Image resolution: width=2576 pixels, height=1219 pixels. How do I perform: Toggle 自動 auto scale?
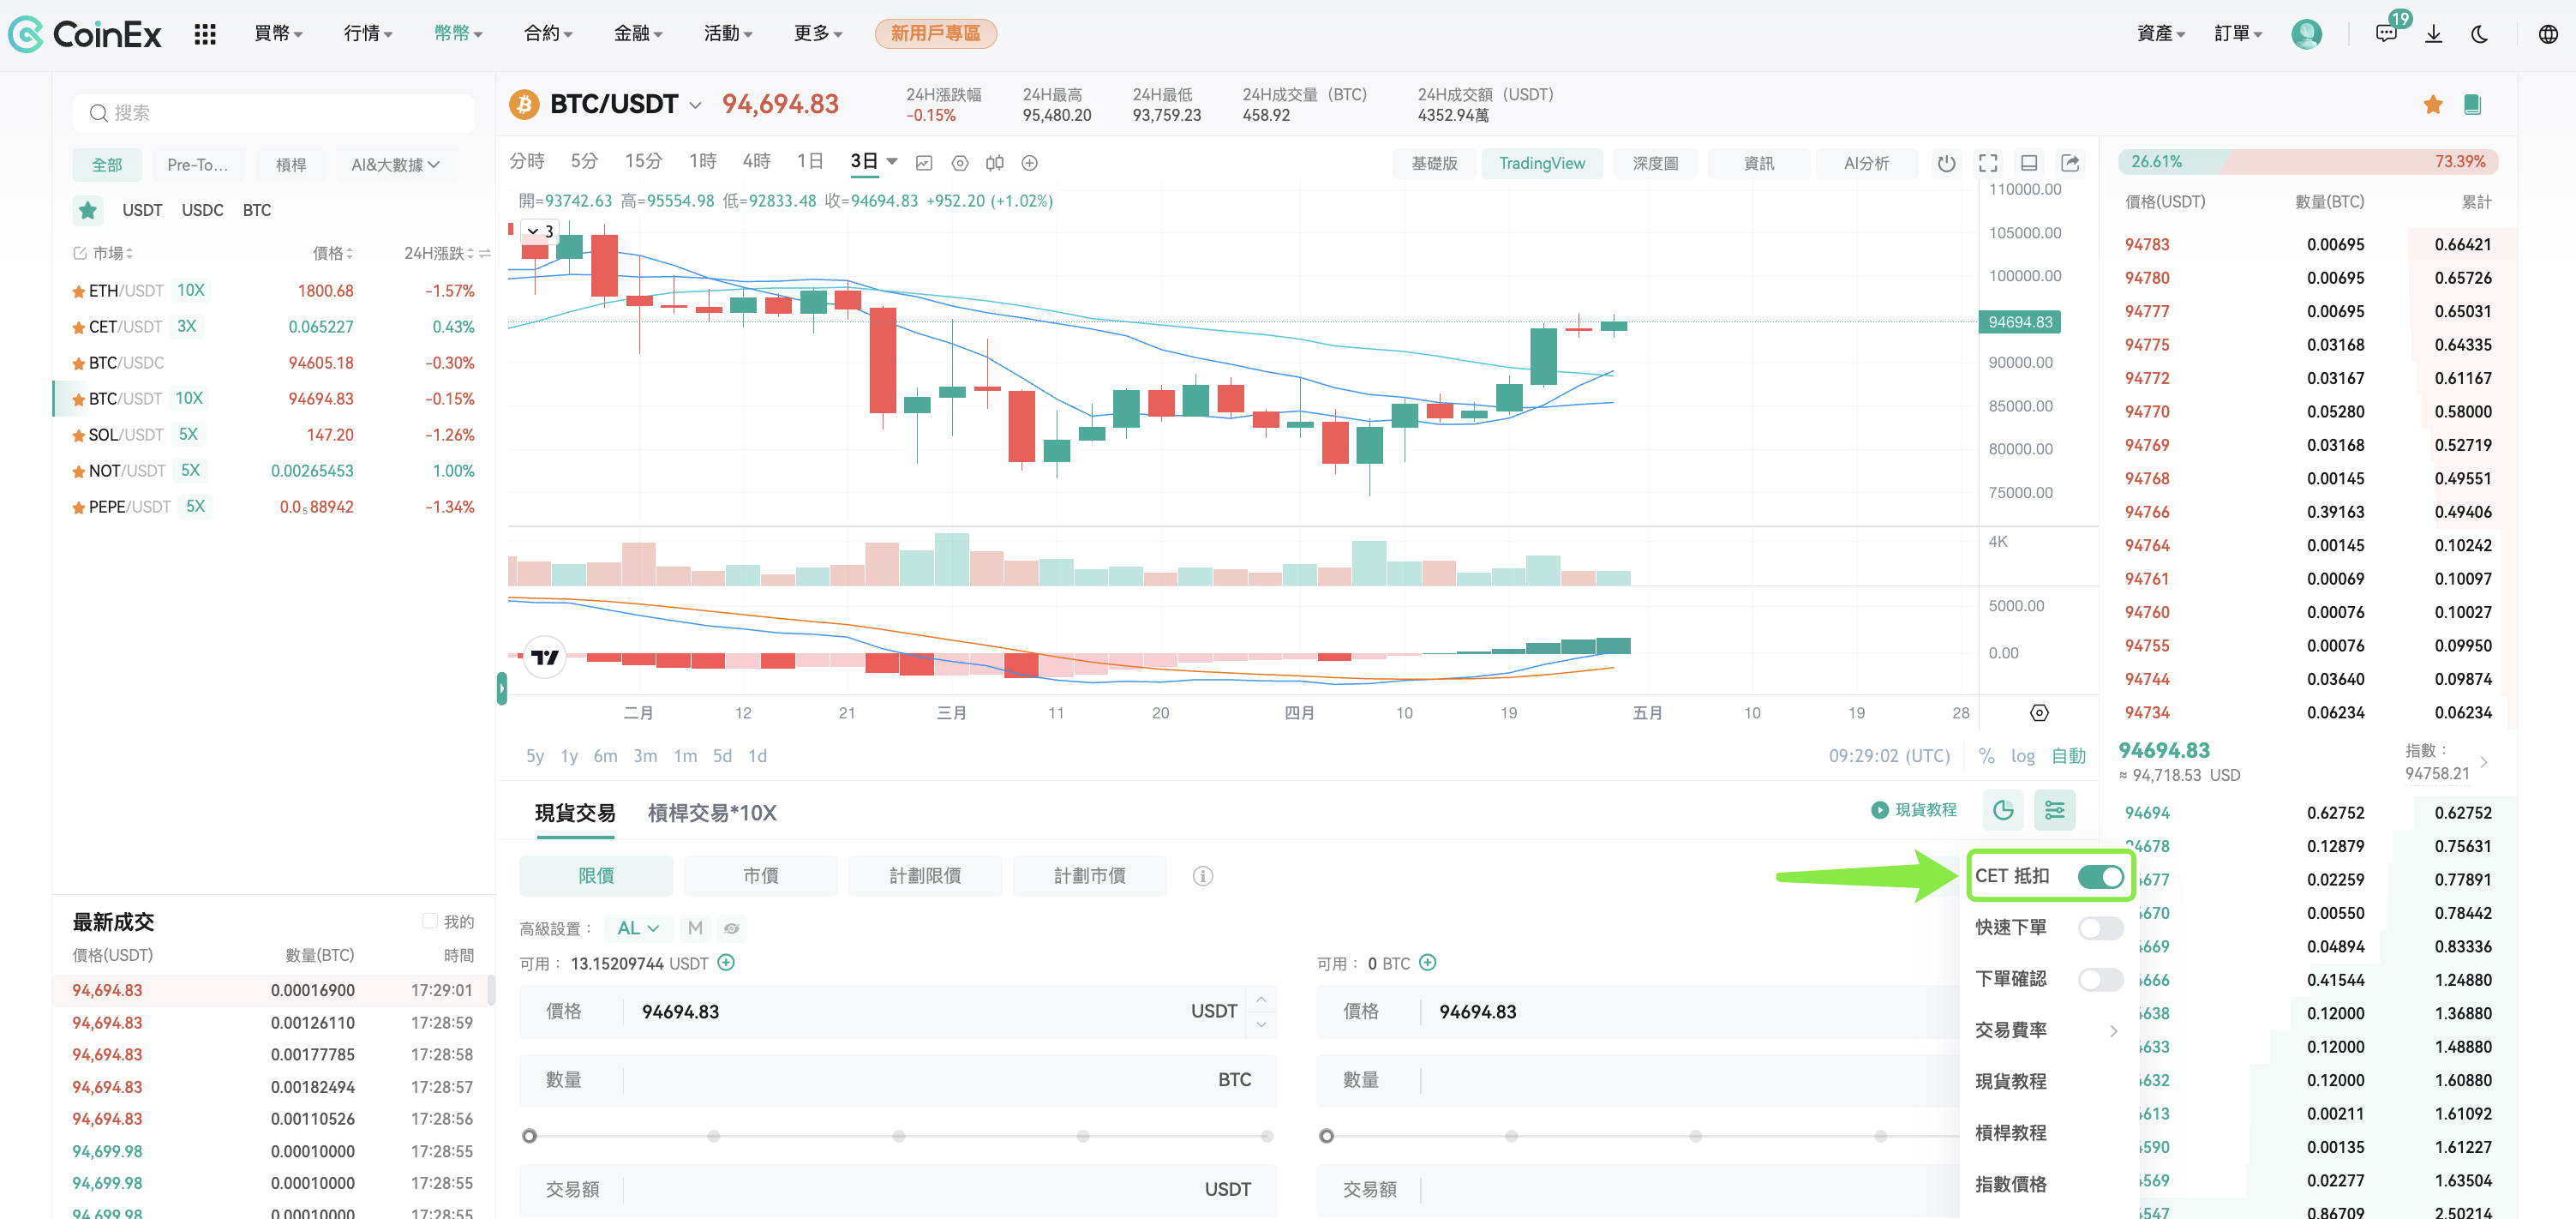(x=2068, y=756)
